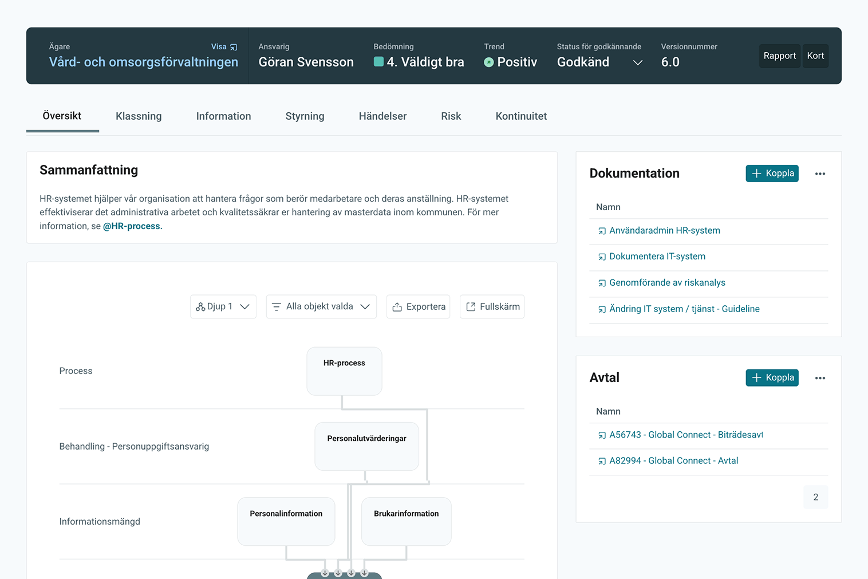Export the diagram with Exportera

coord(418,307)
